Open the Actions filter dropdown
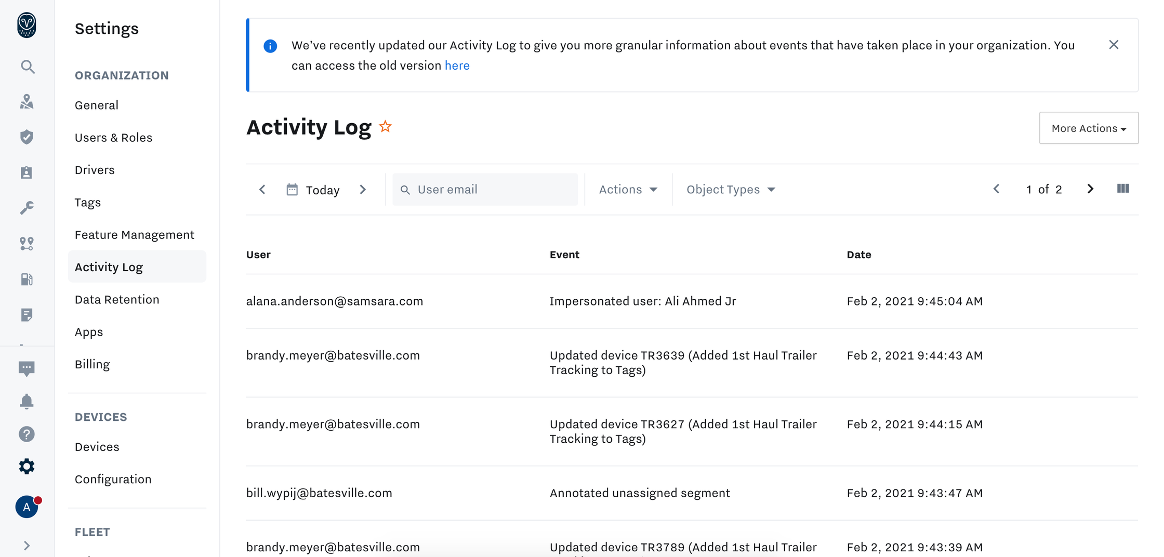Screen dimensions: 1164x557 [628, 190]
